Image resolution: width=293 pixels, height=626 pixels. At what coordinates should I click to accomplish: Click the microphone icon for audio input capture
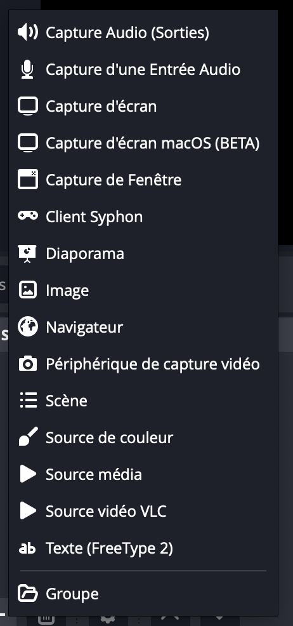pos(27,69)
